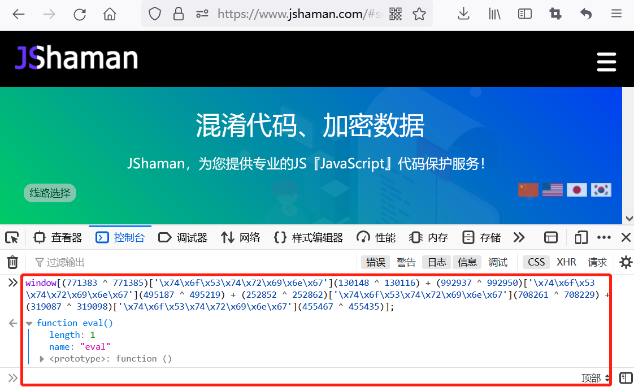Select the Chinese flag language icon
The image size is (634, 387).
[528, 190]
